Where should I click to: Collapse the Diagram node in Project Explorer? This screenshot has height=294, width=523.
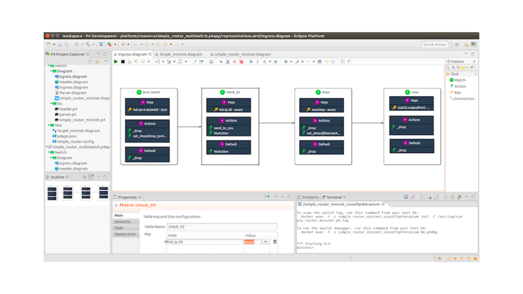[51, 71]
